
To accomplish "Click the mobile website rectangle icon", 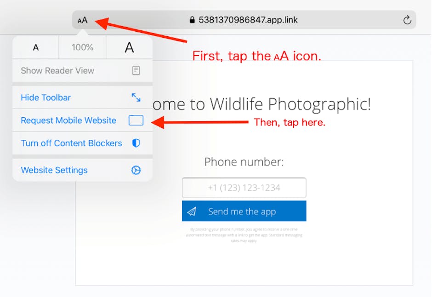I will click(136, 120).
